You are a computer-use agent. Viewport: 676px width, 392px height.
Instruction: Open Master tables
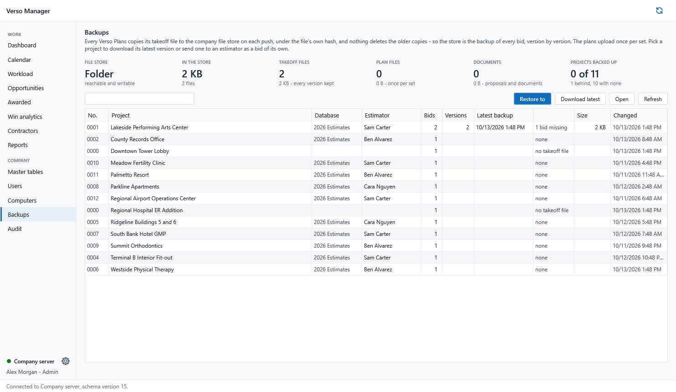(x=38, y=172)
